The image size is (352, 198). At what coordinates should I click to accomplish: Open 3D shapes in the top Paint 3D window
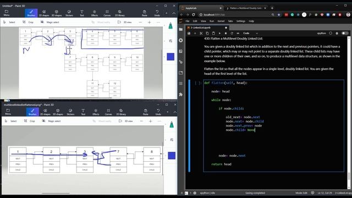coord(57,13)
